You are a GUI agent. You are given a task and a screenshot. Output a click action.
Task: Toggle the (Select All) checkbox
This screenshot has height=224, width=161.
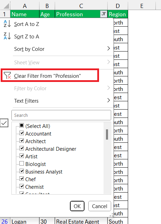pyautogui.click(x=21, y=125)
